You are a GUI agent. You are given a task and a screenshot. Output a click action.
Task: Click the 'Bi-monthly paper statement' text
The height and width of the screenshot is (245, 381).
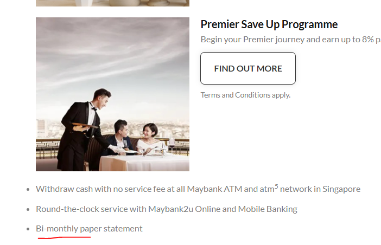[x=89, y=229]
